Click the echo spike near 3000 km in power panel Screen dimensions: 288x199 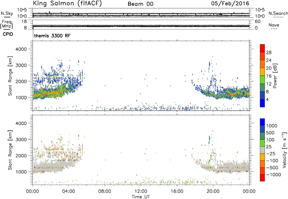209,66
